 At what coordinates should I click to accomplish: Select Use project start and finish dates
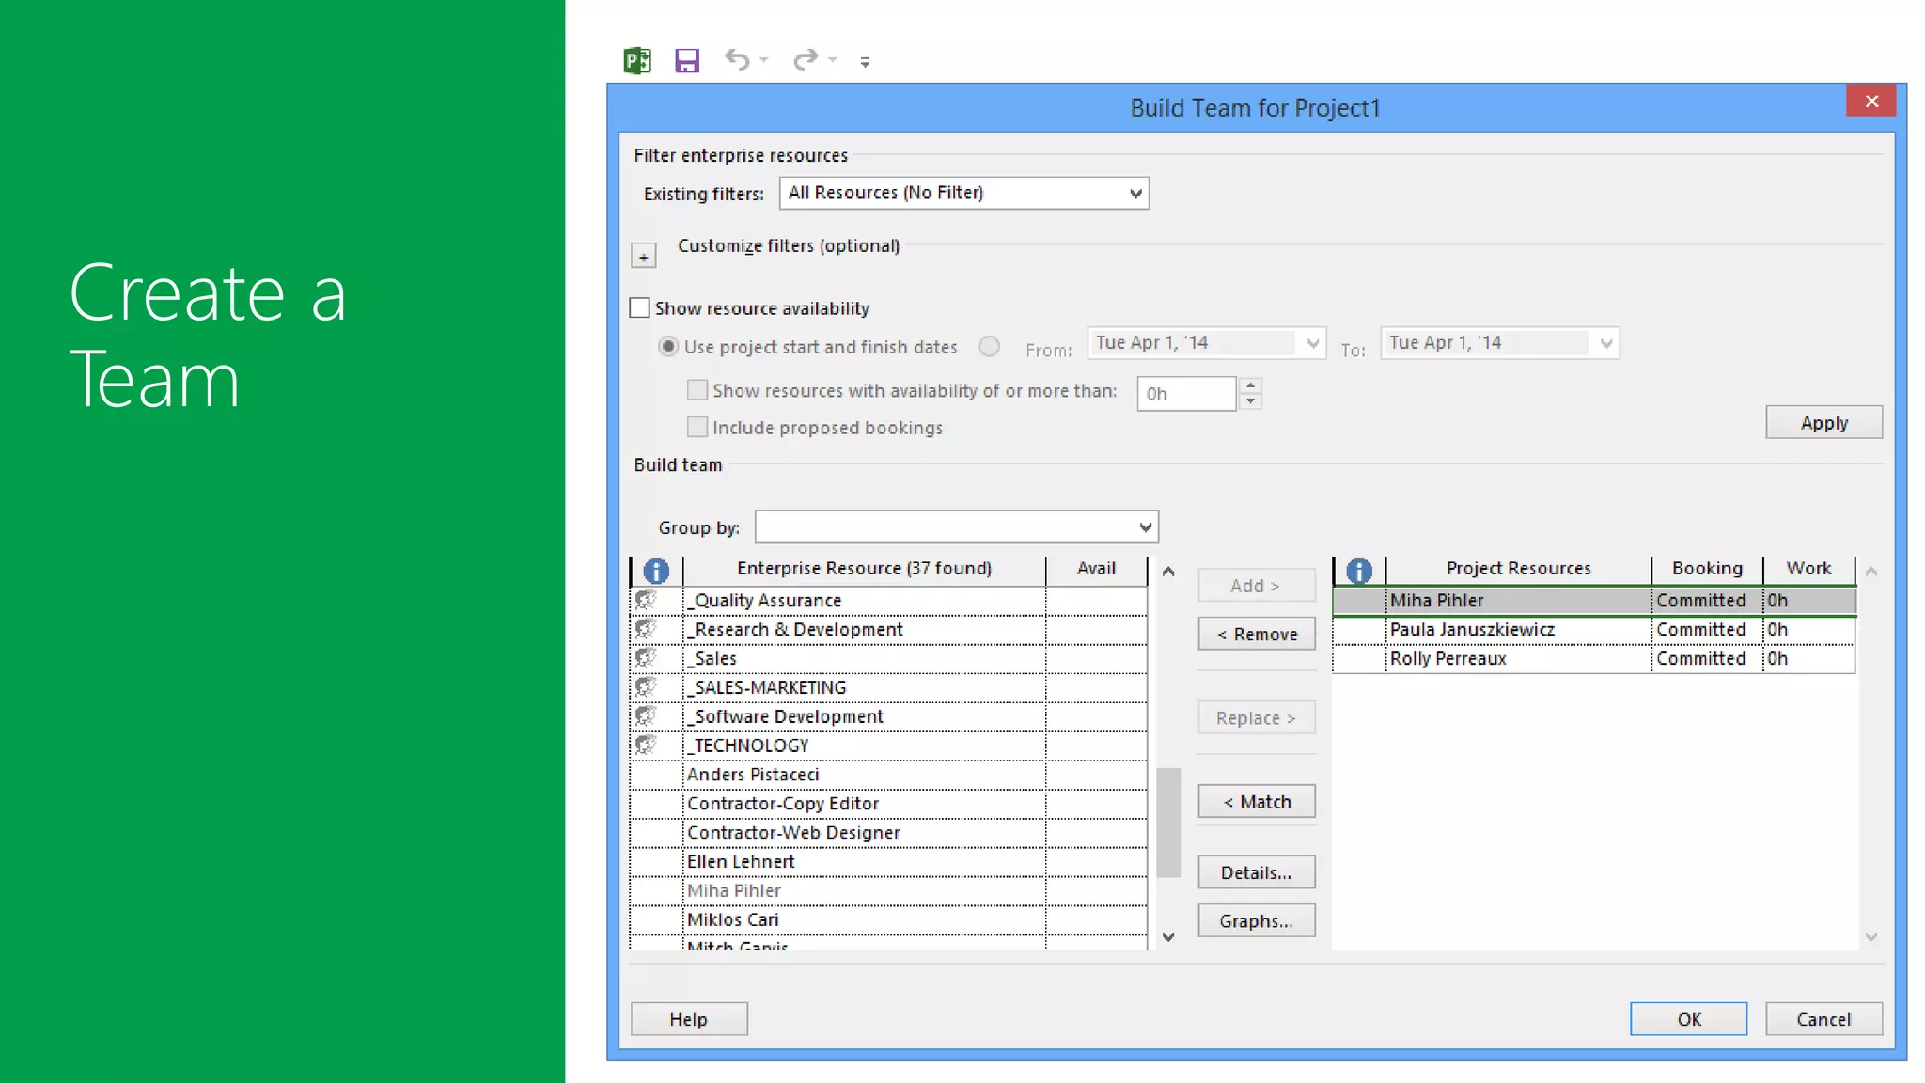668,347
